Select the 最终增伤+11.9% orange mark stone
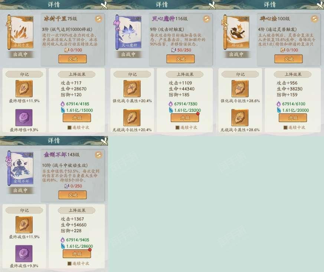 (x=24, y=89)
